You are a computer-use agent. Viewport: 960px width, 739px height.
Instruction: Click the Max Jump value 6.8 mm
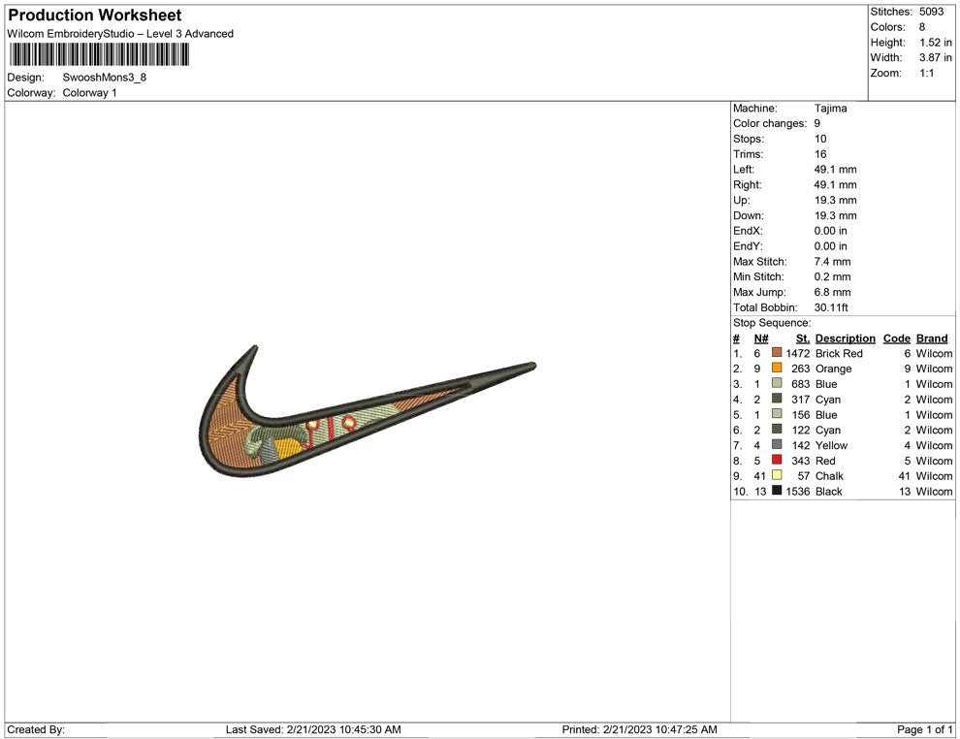pyautogui.click(x=833, y=292)
